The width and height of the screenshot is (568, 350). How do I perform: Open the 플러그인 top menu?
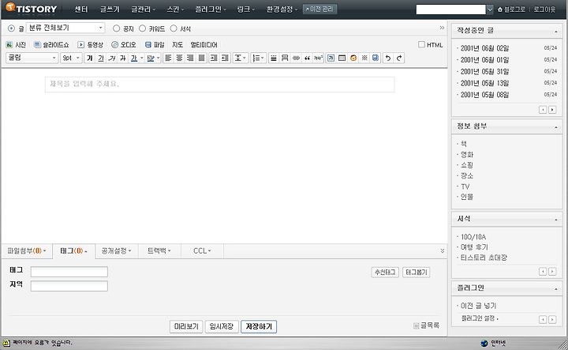(x=211, y=9)
